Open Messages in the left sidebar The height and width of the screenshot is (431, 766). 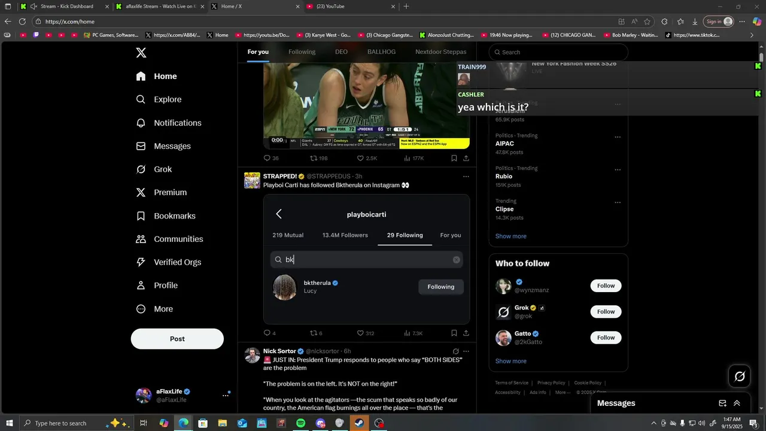tap(163, 146)
